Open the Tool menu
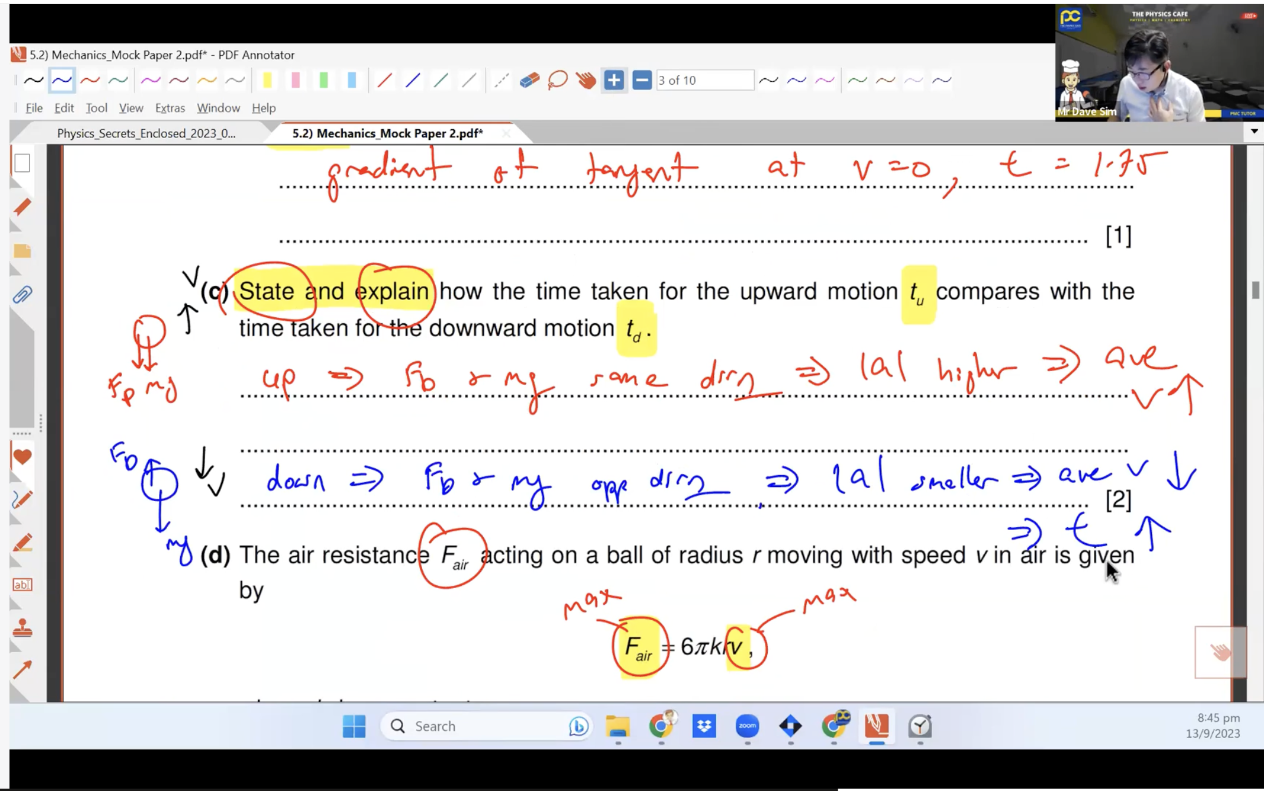The width and height of the screenshot is (1264, 791). [96, 108]
